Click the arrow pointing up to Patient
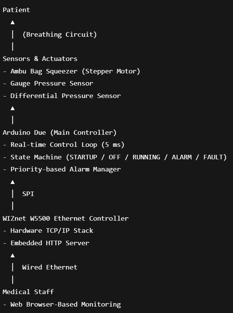233x313 pixels. point(13,22)
